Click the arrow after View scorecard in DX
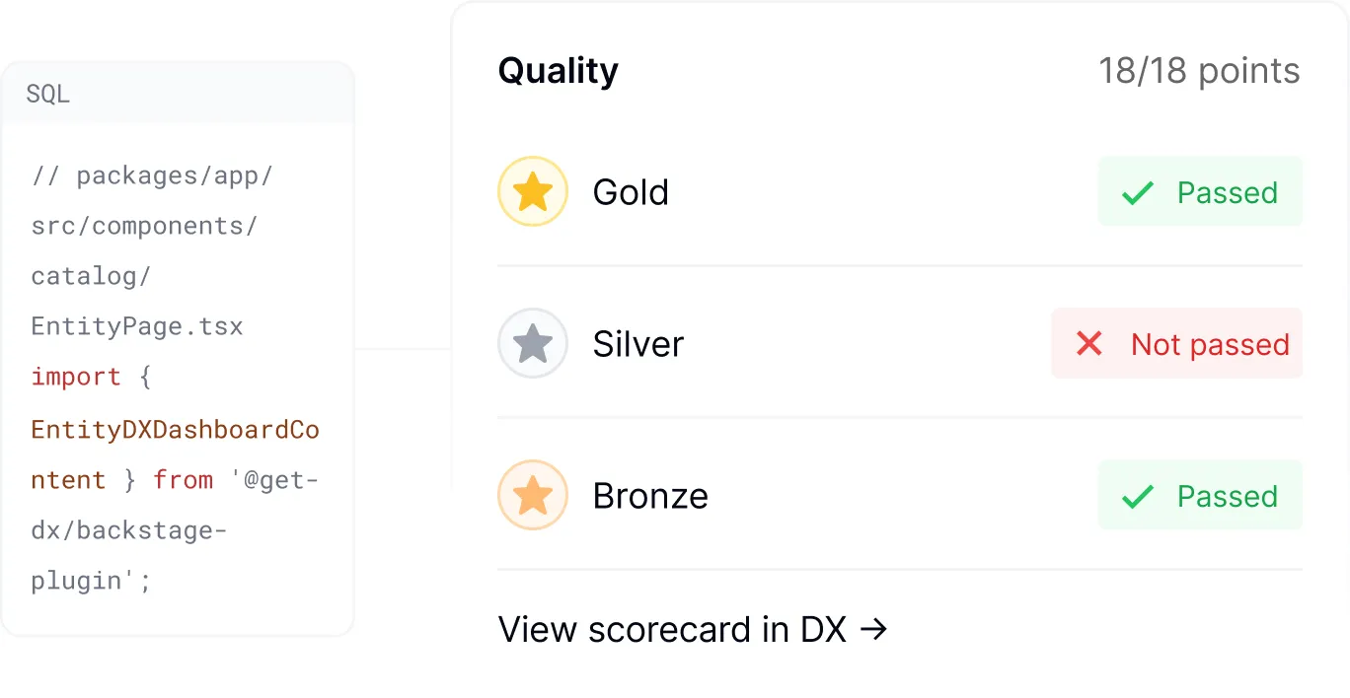This screenshot has height=698, width=1350. click(x=874, y=629)
